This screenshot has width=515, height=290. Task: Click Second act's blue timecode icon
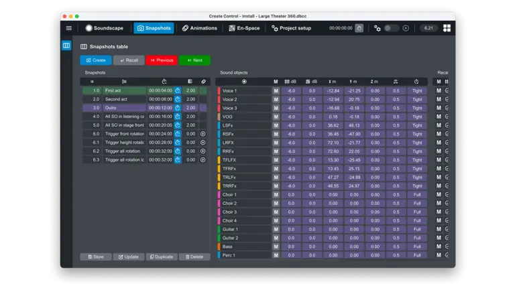point(177,99)
